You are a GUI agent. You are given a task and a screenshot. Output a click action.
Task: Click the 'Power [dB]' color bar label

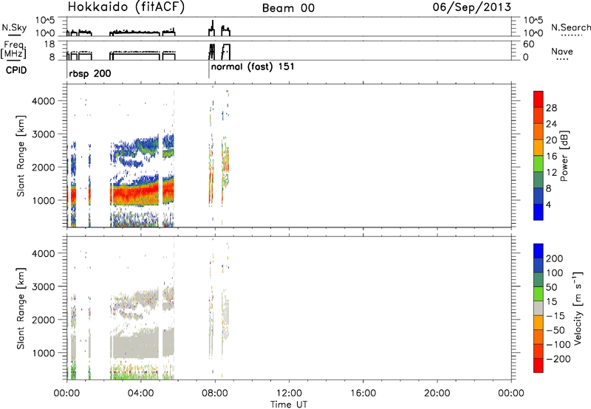pyautogui.click(x=564, y=156)
